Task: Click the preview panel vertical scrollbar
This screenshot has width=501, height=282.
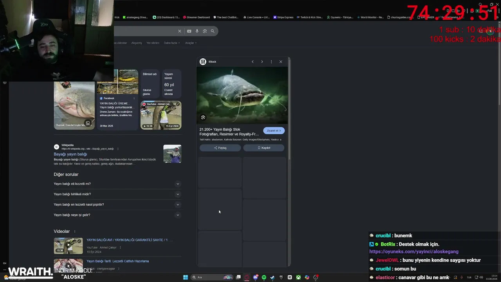Action: click(x=289, y=110)
